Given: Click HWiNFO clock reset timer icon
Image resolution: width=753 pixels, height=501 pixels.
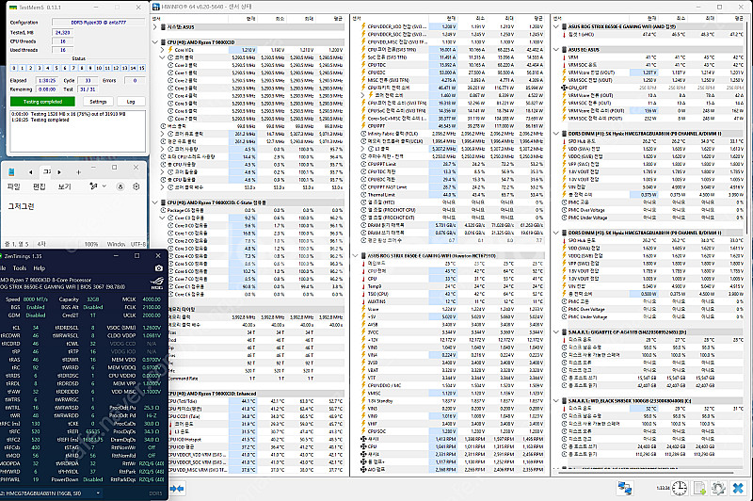Looking at the screenshot, I should point(679,489).
